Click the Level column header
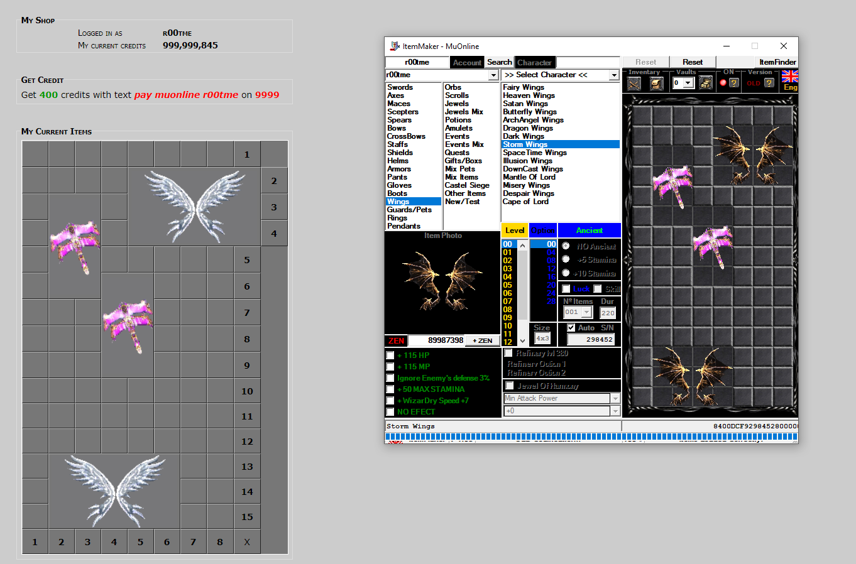This screenshot has width=856, height=564. [x=515, y=230]
